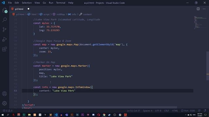Viewport: 209px width, 117px height.
Task: Open the Search view in activity bar
Action: (5, 20)
